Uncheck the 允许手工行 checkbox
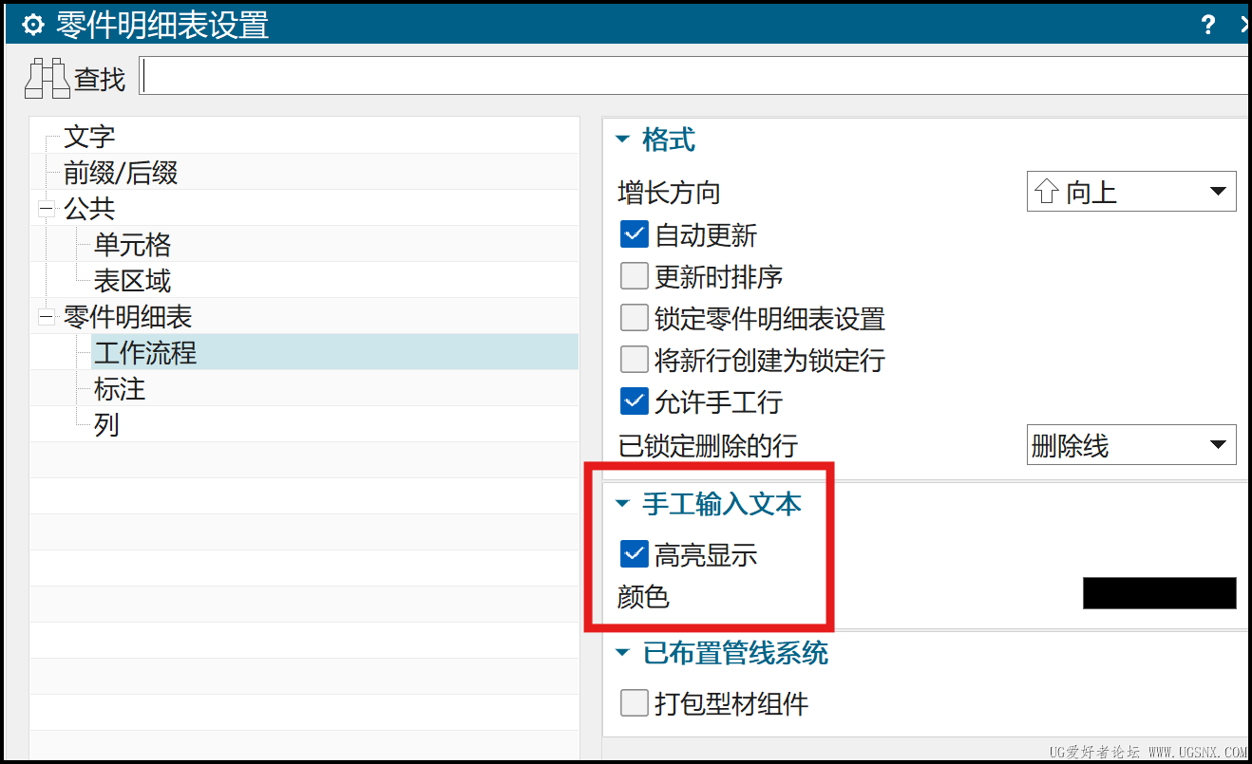This screenshot has width=1252, height=764. (x=634, y=401)
